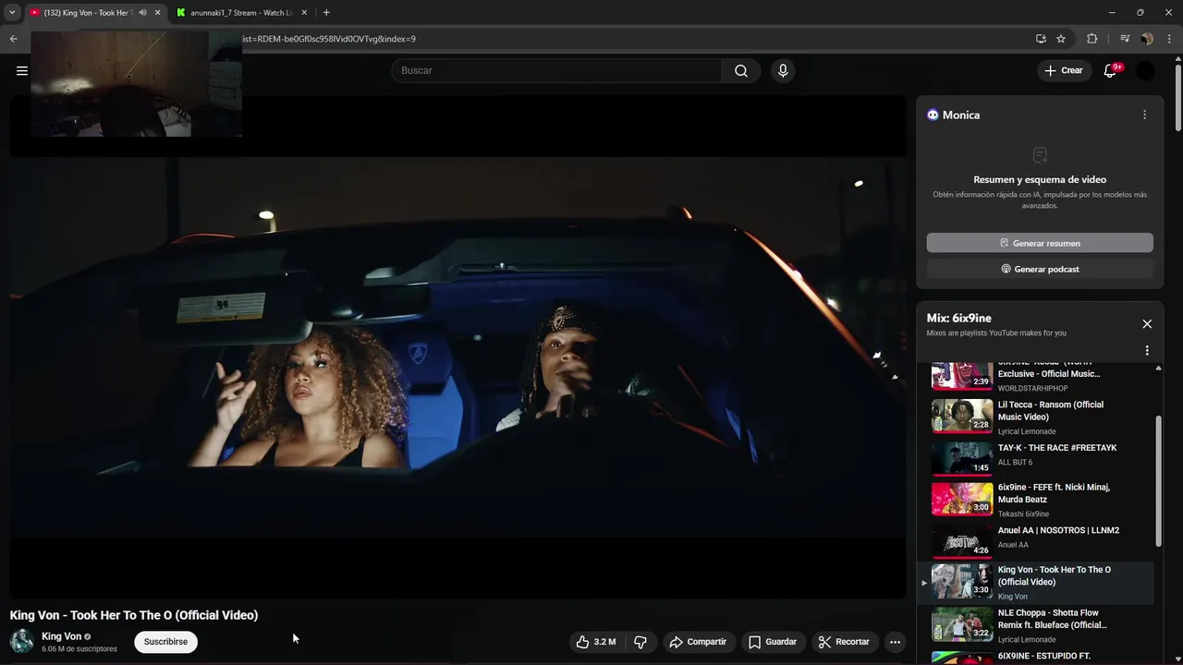The image size is (1183, 665).
Task: Switch to the anunnaki1_7 Stream tab
Action: pyautogui.click(x=242, y=13)
